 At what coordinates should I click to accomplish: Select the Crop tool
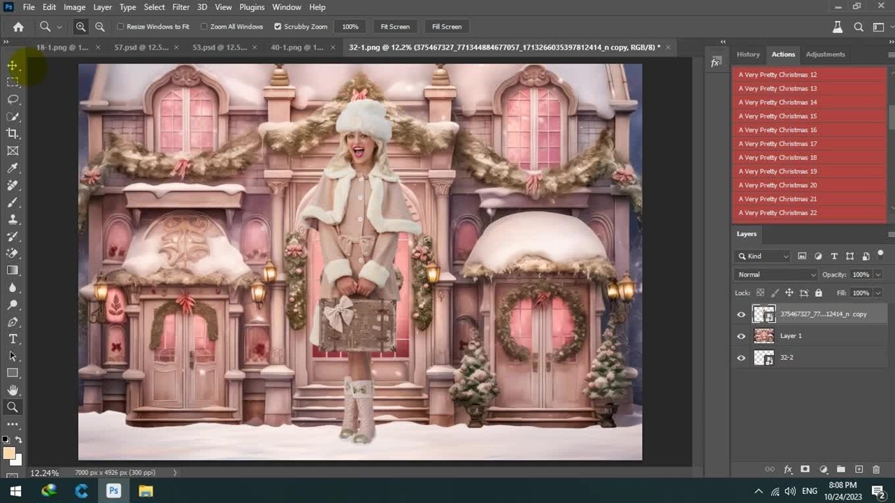[13, 133]
